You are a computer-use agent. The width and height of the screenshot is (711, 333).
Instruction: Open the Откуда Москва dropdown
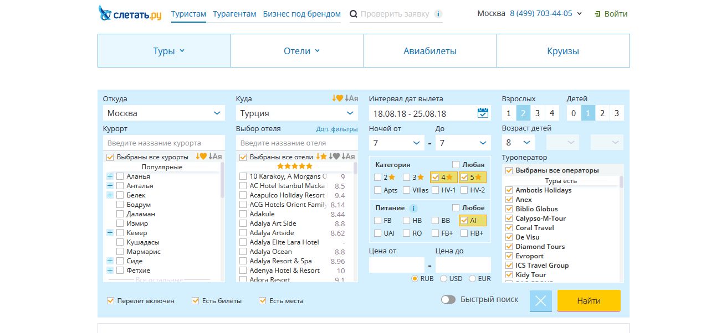(164, 113)
